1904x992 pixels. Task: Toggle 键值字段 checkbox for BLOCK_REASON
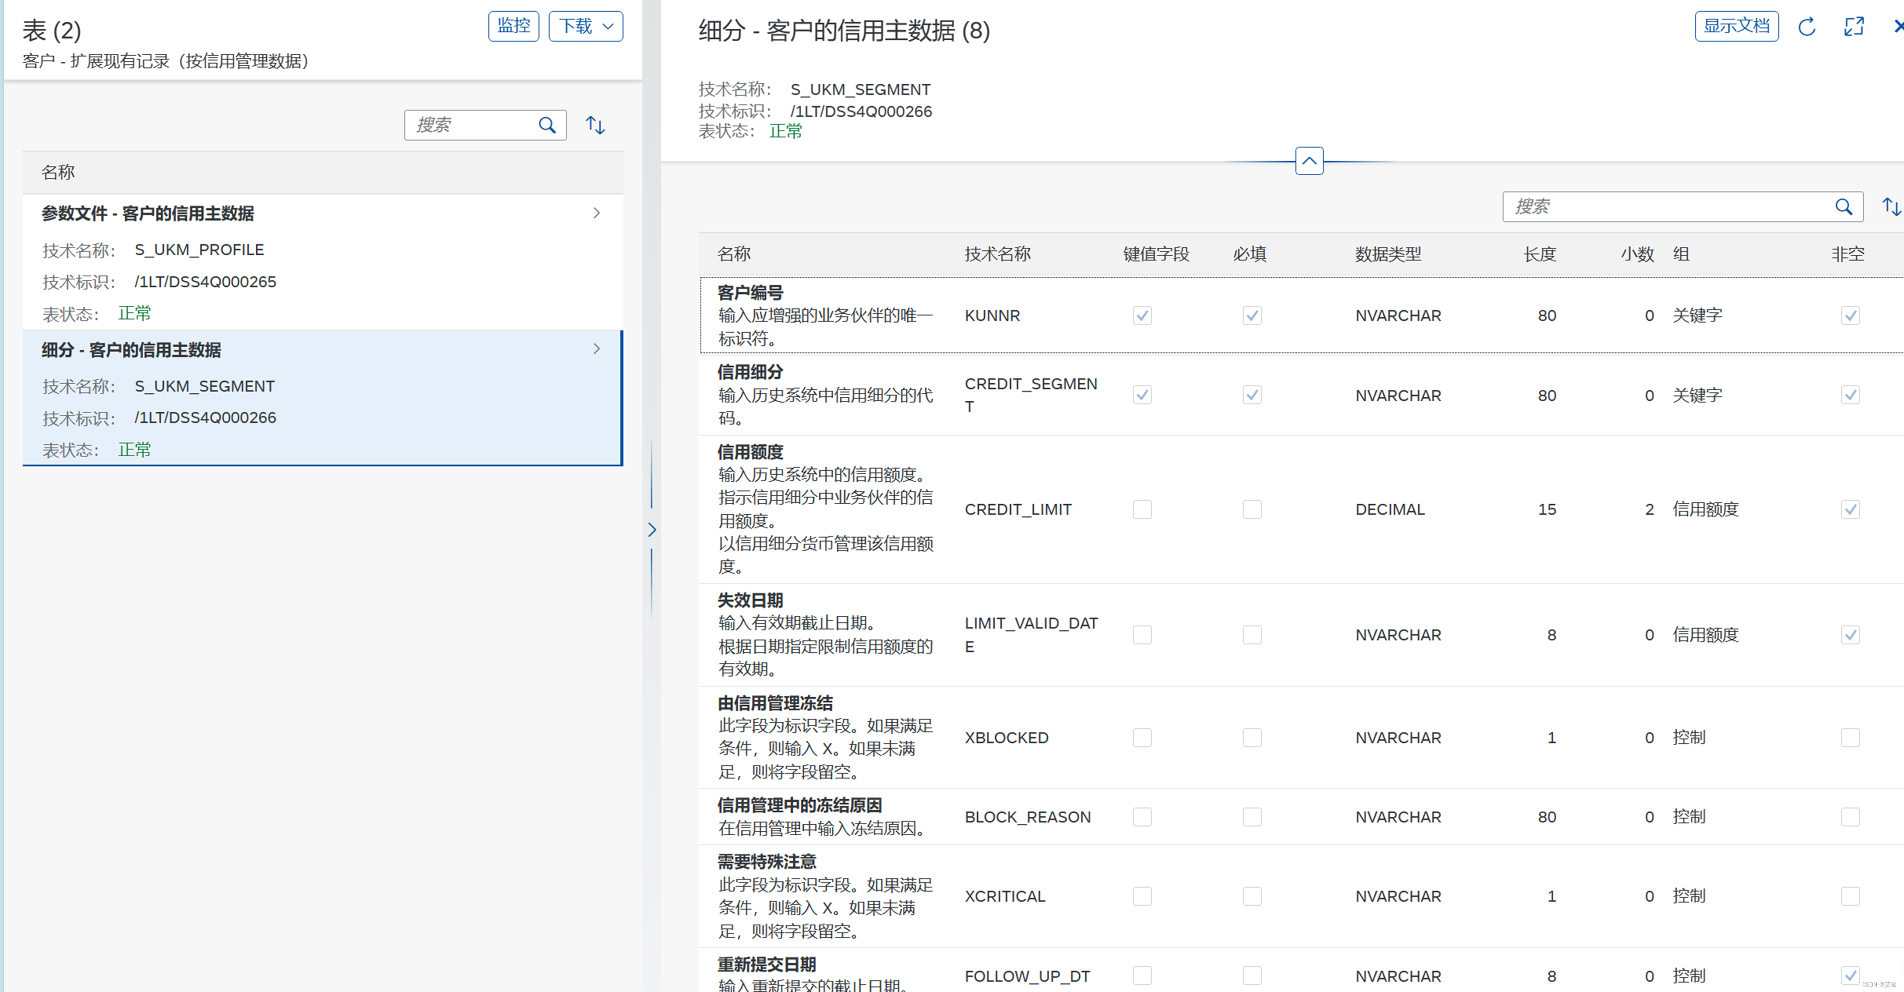point(1142,817)
